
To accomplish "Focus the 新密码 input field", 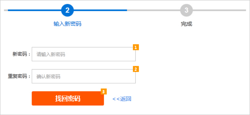I will [x=84, y=54].
